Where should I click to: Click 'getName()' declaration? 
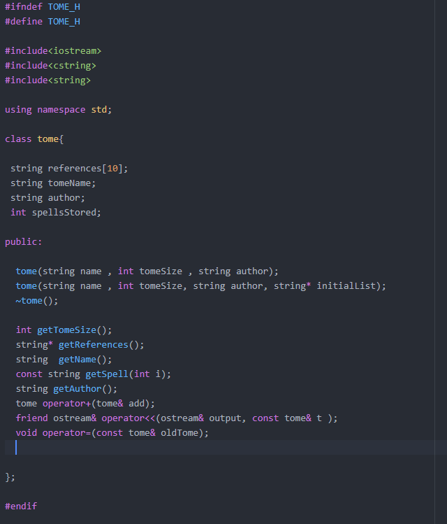[64, 360]
